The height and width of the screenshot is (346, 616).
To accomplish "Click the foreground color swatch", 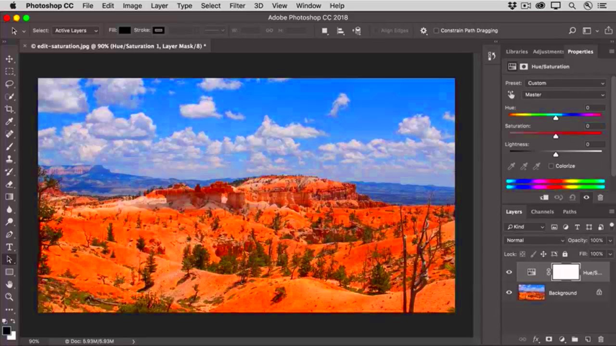I will pyautogui.click(x=7, y=331).
